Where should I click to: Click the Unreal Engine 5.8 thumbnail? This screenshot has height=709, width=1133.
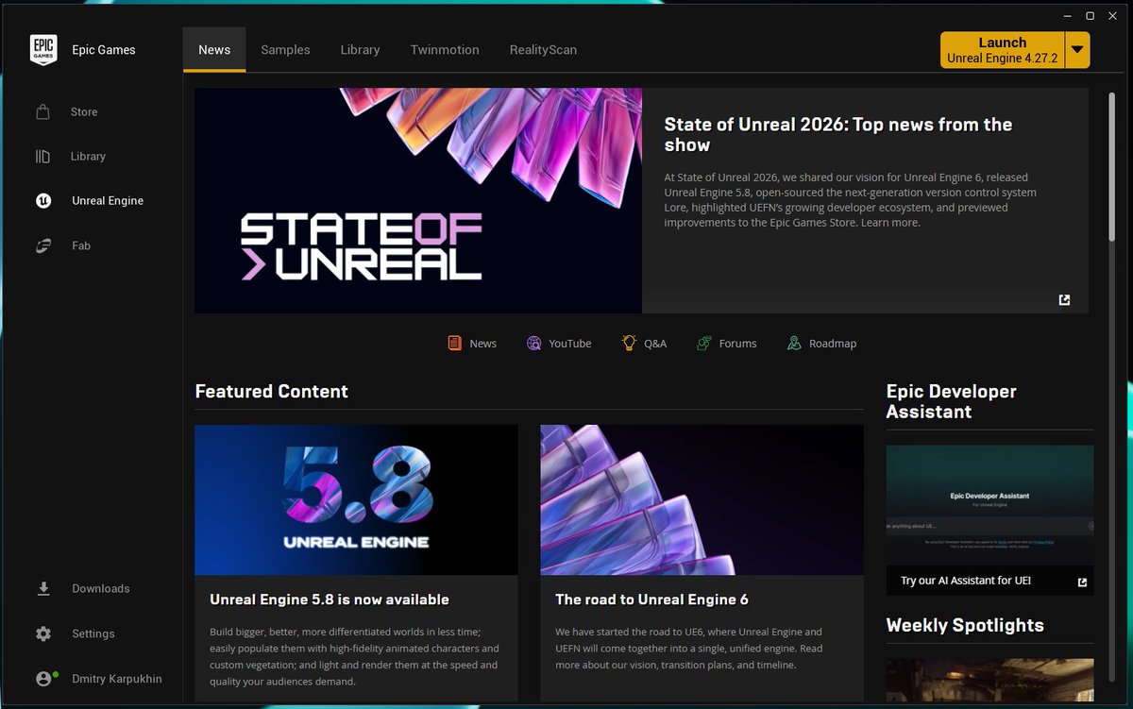[356, 500]
